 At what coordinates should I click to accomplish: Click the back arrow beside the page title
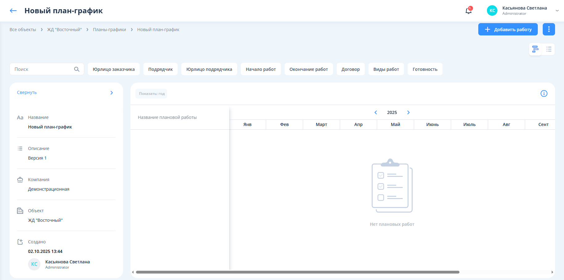(13, 11)
